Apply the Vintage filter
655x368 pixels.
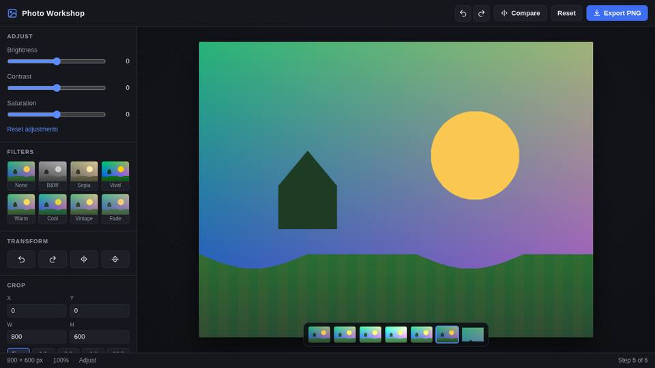click(84, 209)
